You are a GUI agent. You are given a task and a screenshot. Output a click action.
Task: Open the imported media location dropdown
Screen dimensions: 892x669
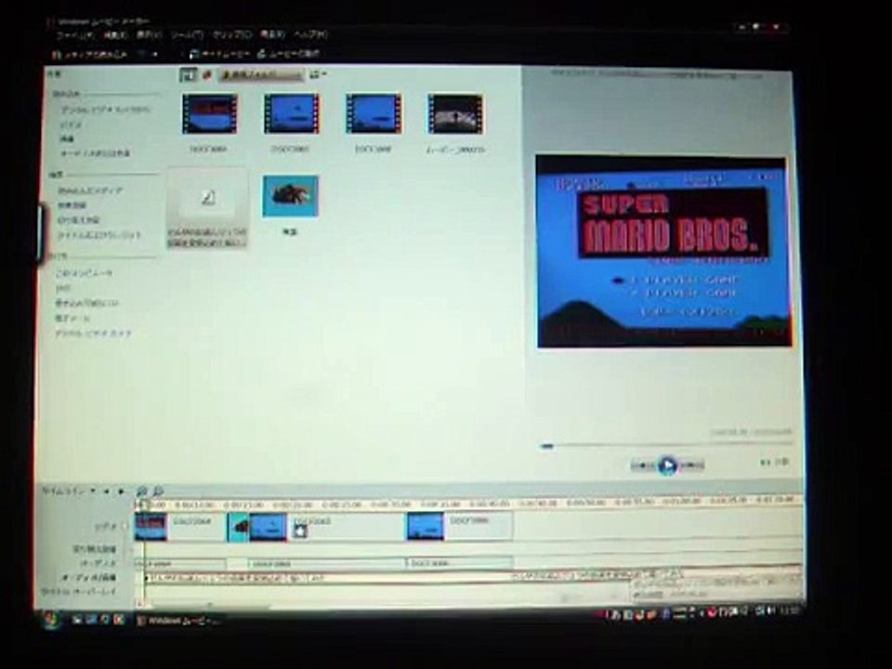(260, 74)
